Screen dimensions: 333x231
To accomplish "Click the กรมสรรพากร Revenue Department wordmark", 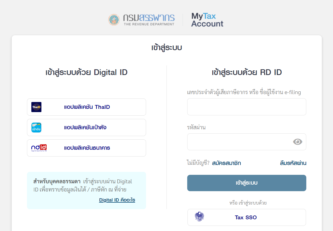I will pos(149,20).
